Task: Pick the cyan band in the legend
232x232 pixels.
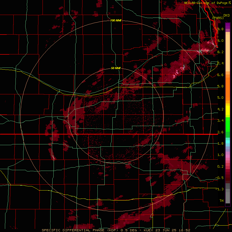Action: [228, 142]
